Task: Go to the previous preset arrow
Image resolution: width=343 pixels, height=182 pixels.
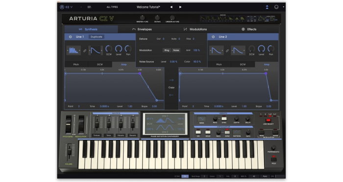Action: tap(171, 7)
